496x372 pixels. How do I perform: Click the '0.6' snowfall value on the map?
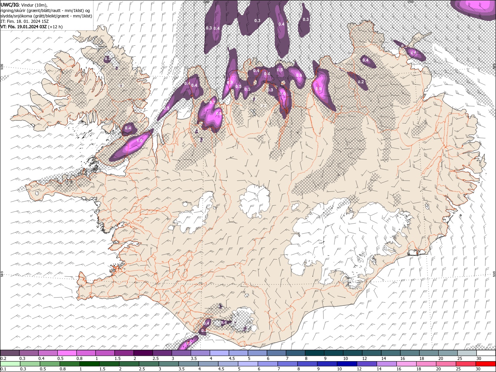(x=299, y=76)
